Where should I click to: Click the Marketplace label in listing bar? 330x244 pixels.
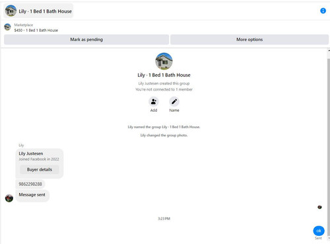(24, 25)
